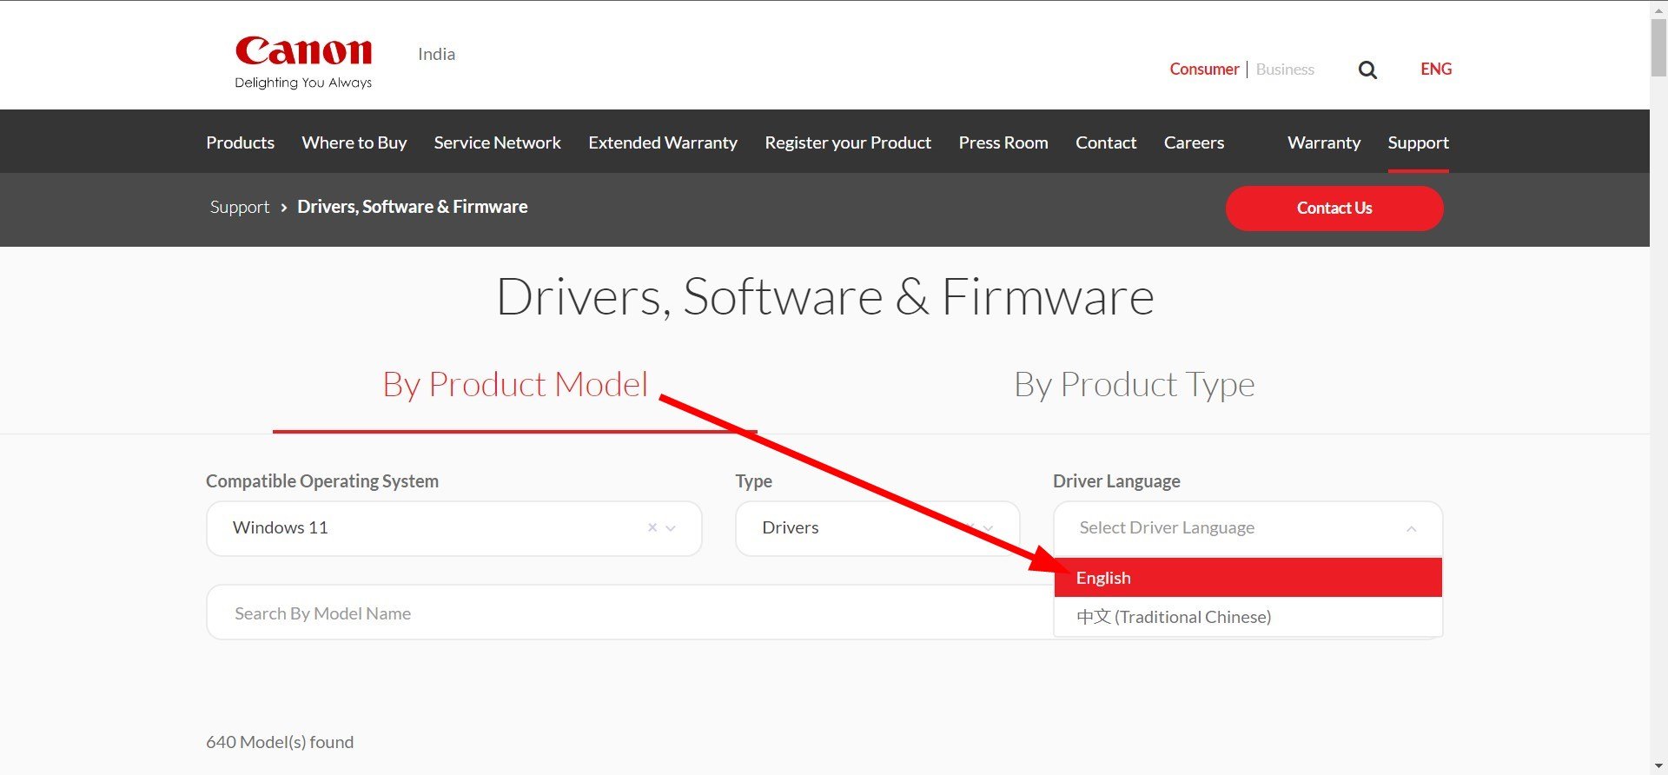
Task: Click the "640 Model(s) found" text
Action: pos(280,742)
